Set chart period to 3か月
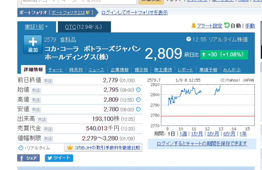Image resolution: width=262 pixels, height=170 pixels. (x=213, y=134)
